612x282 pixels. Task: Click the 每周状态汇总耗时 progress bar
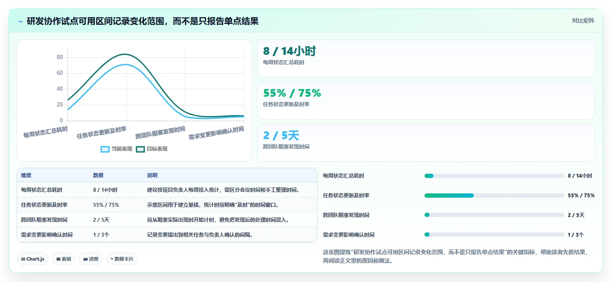494,176
